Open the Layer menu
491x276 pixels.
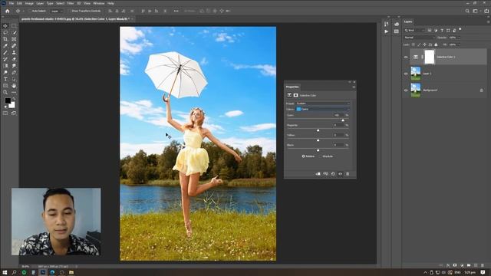tap(40, 3)
